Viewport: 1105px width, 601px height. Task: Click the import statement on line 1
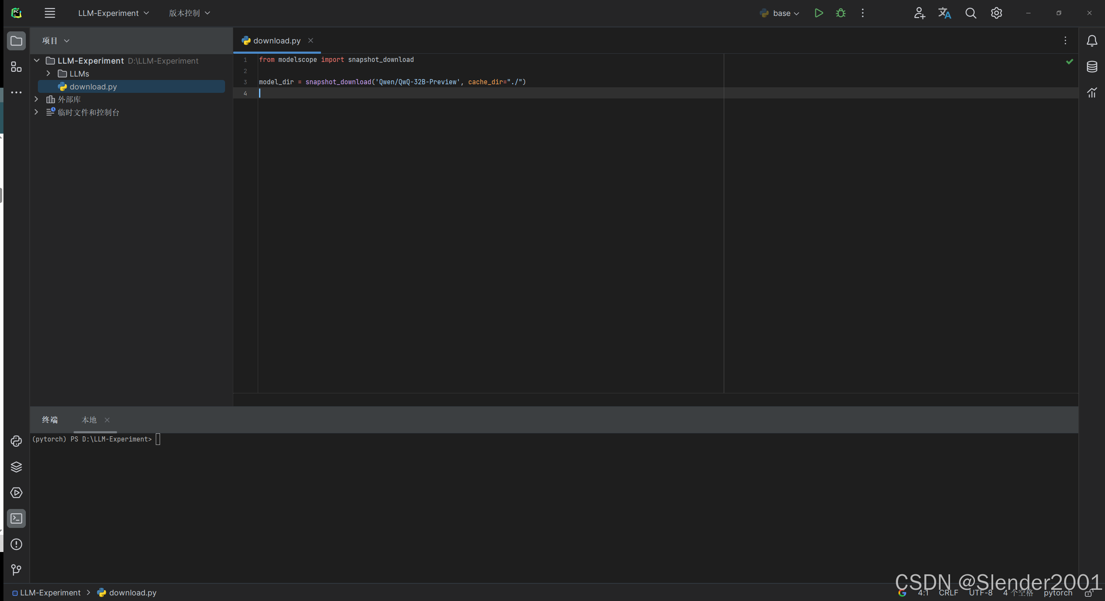[336, 60]
